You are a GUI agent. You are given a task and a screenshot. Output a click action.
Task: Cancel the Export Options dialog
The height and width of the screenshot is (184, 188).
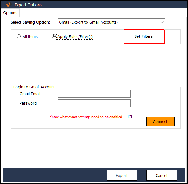(162, 175)
